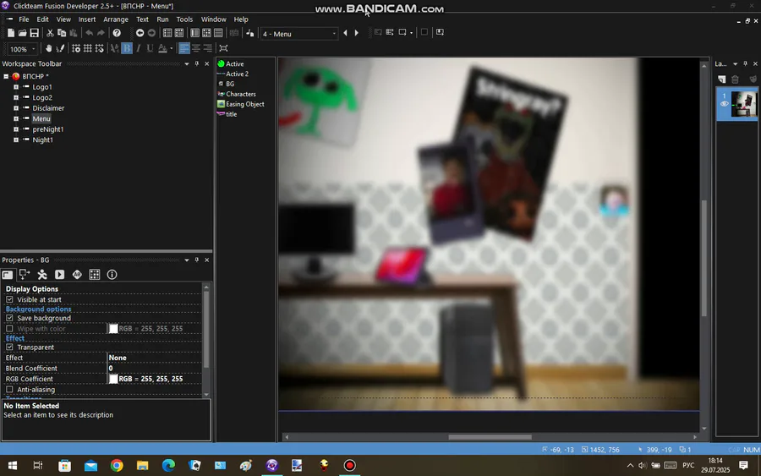761x476 pixels.
Task: Click the RGB Coefficient color swatch
Action: pyautogui.click(x=113, y=379)
